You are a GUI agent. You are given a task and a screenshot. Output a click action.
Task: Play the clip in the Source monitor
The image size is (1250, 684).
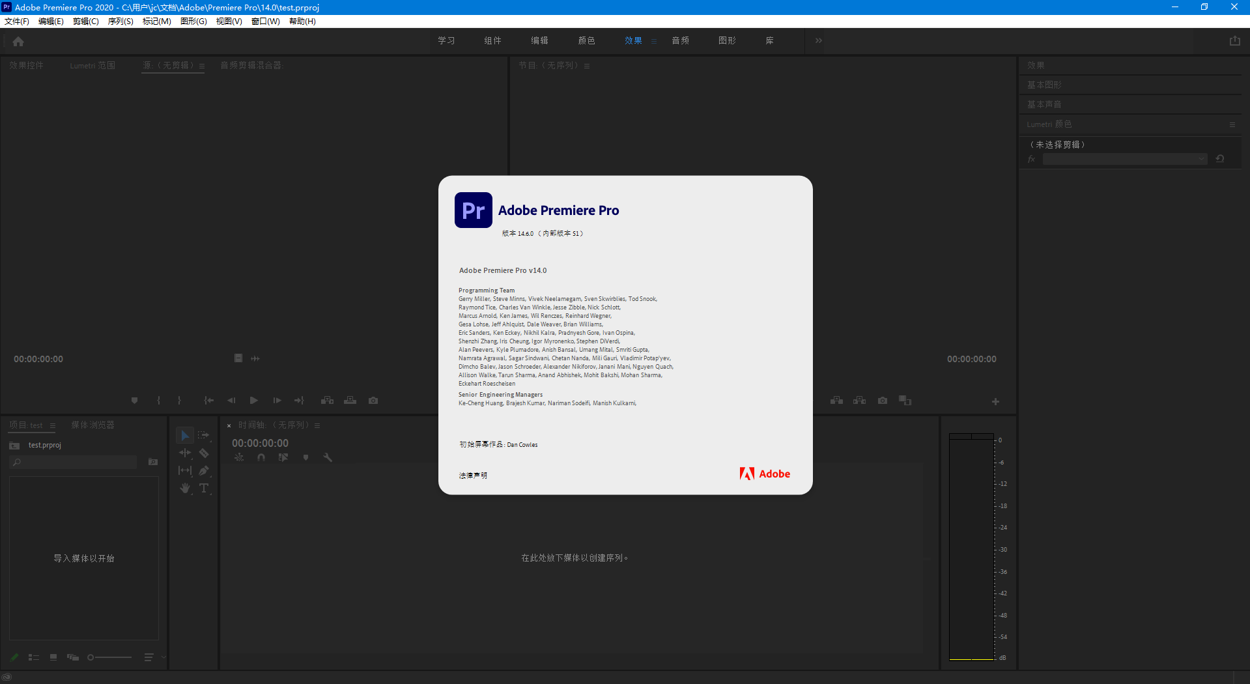[x=254, y=401]
